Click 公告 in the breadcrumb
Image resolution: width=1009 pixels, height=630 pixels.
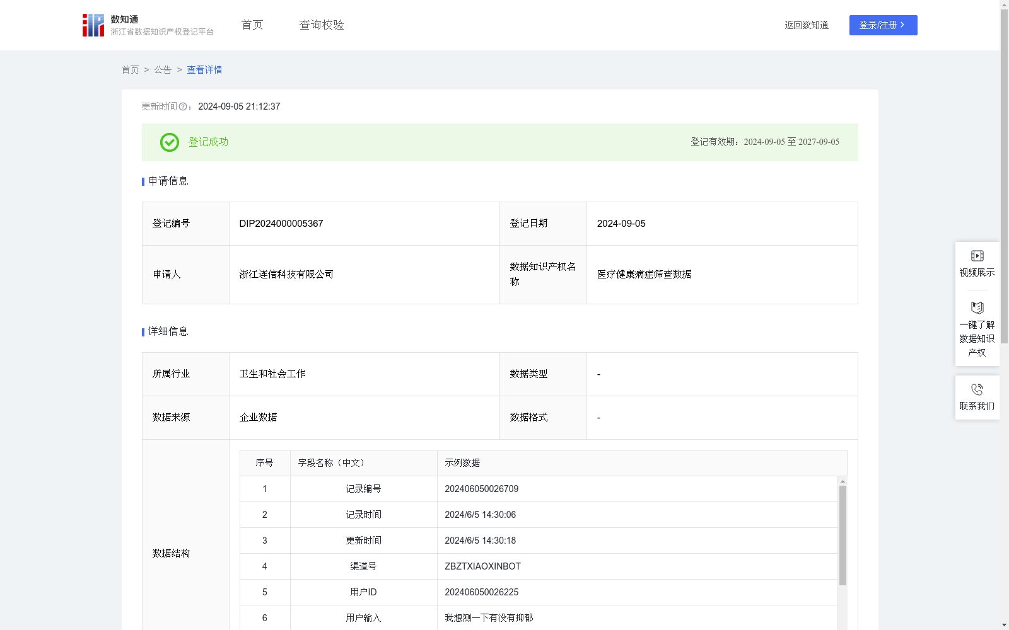tap(163, 70)
